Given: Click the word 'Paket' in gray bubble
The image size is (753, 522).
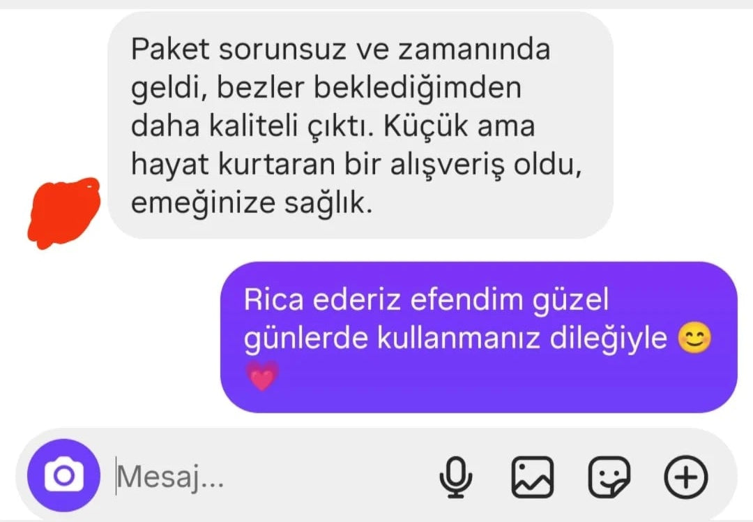Looking at the screenshot, I should (x=170, y=49).
